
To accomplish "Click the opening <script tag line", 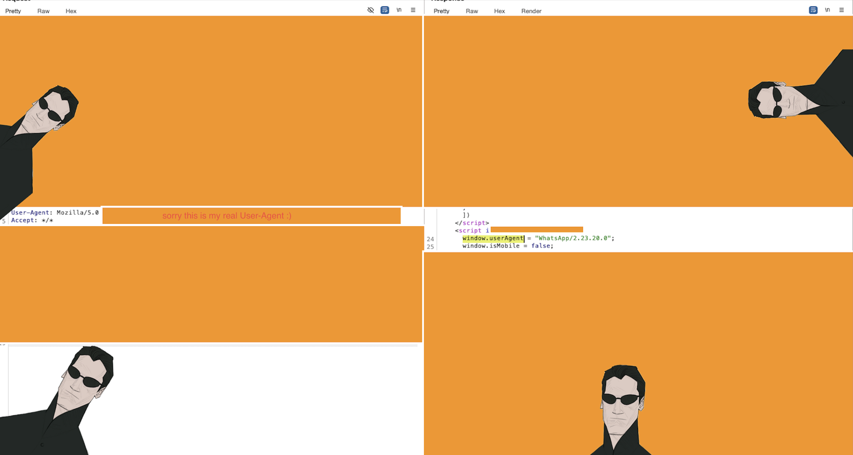I will pos(472,231).
